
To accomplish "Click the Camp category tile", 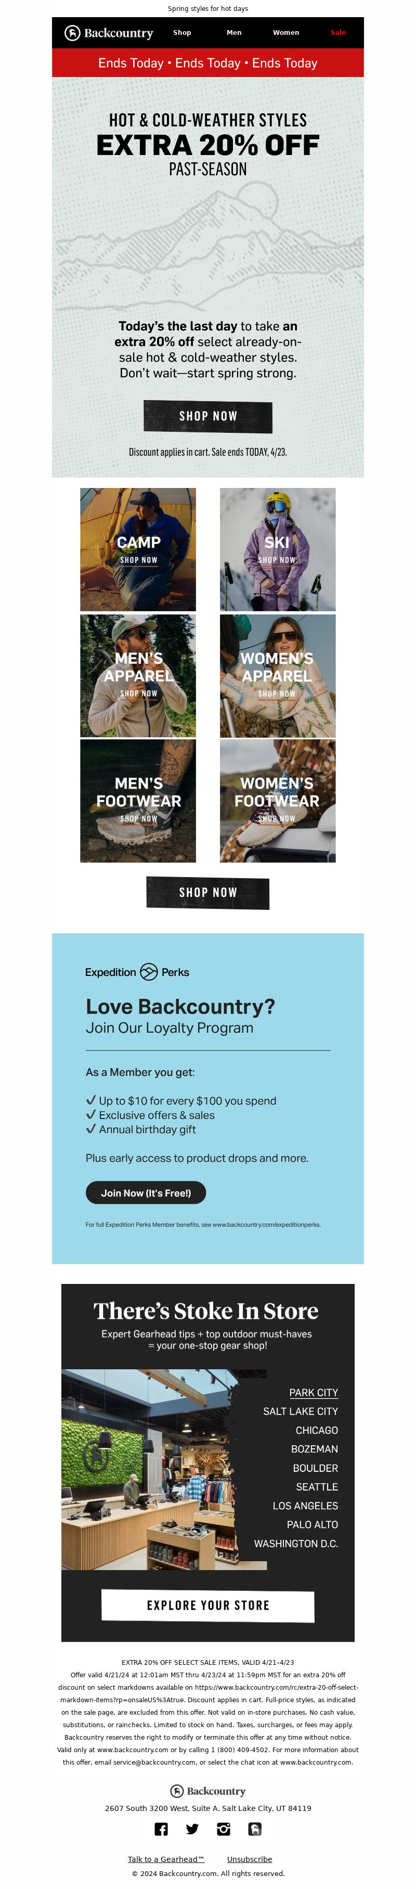I will coord(138,549).
